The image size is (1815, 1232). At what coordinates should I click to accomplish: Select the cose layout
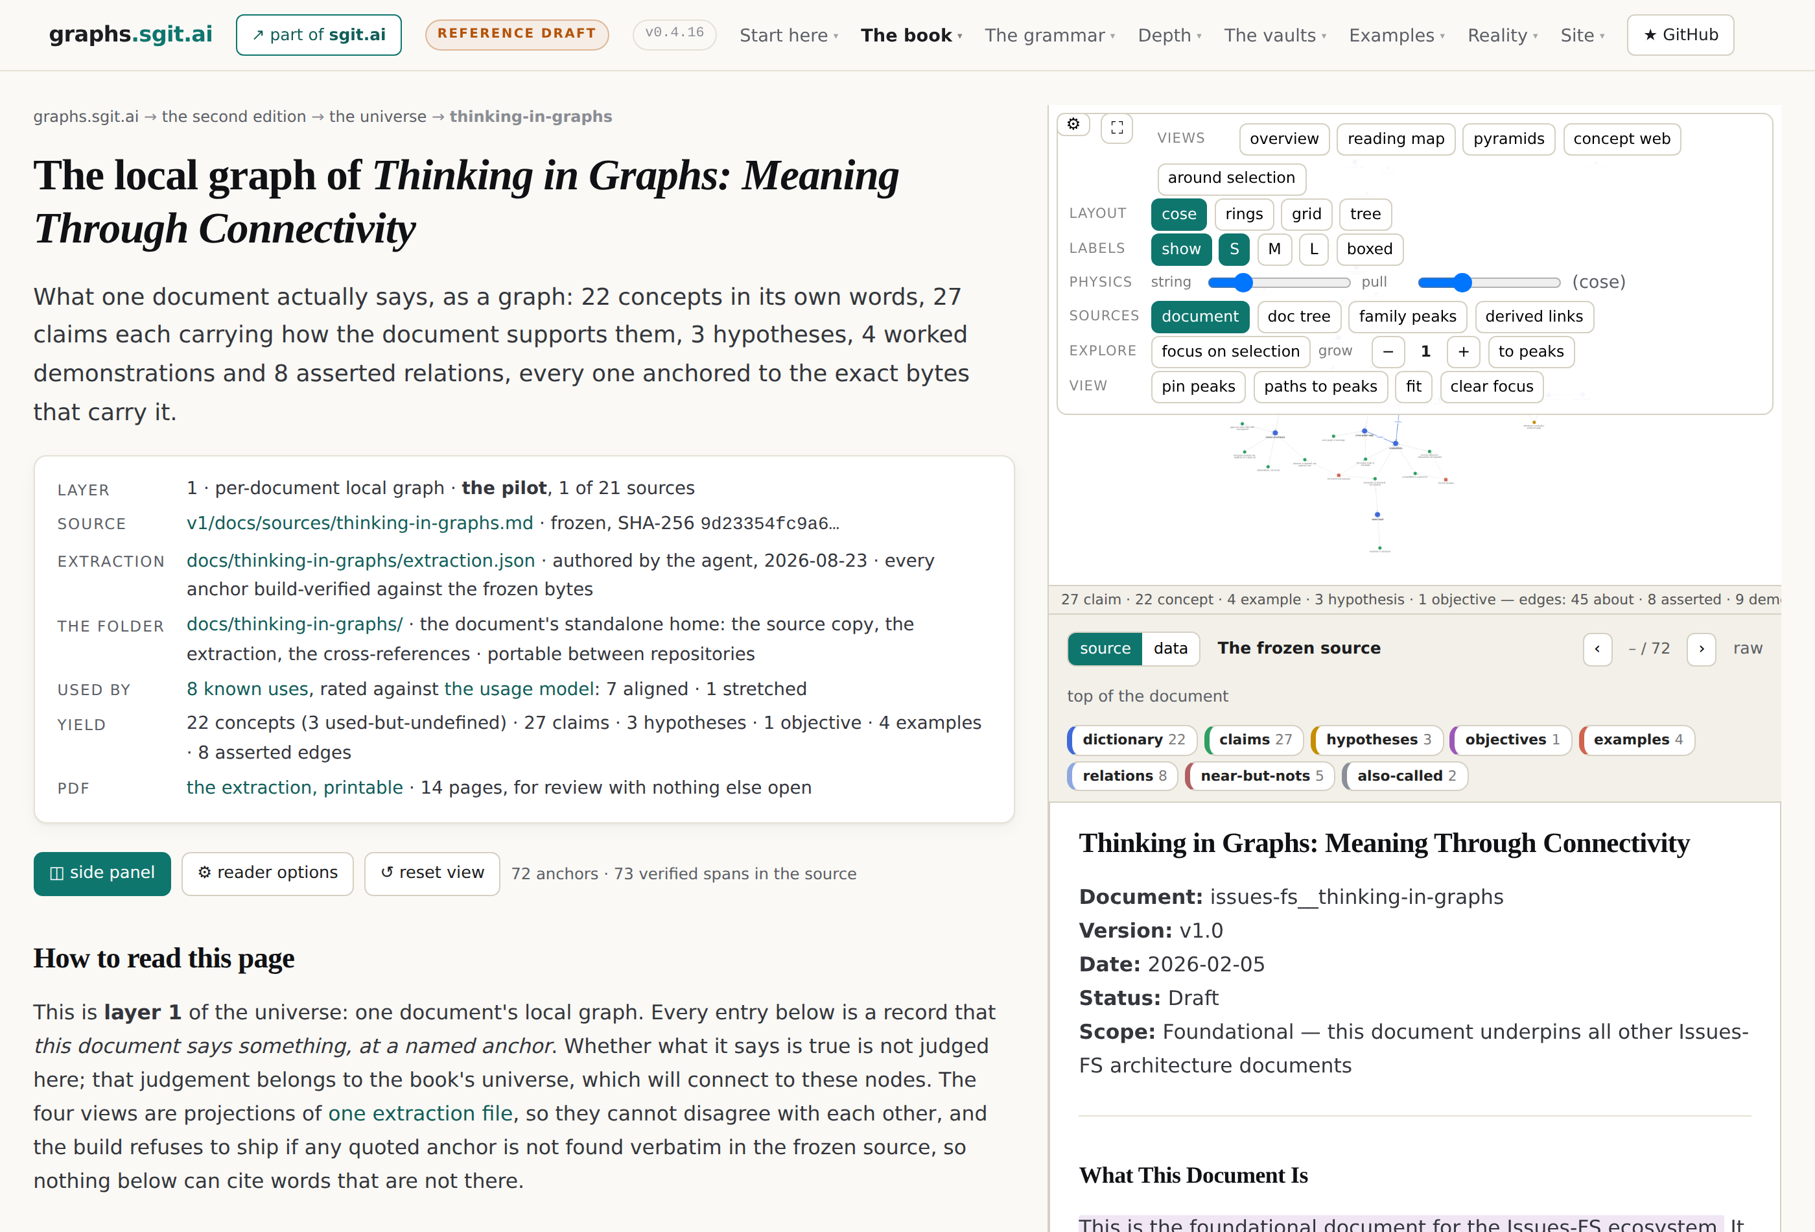1178,214
